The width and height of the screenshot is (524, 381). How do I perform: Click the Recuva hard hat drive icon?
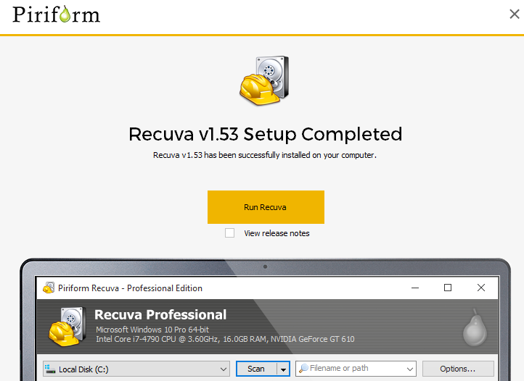(264, 80)
